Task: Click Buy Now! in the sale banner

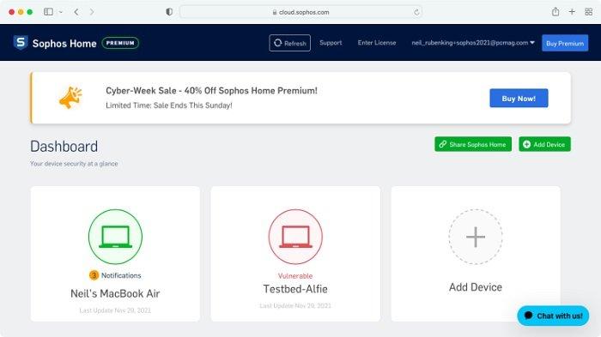Action: [519, 99]
